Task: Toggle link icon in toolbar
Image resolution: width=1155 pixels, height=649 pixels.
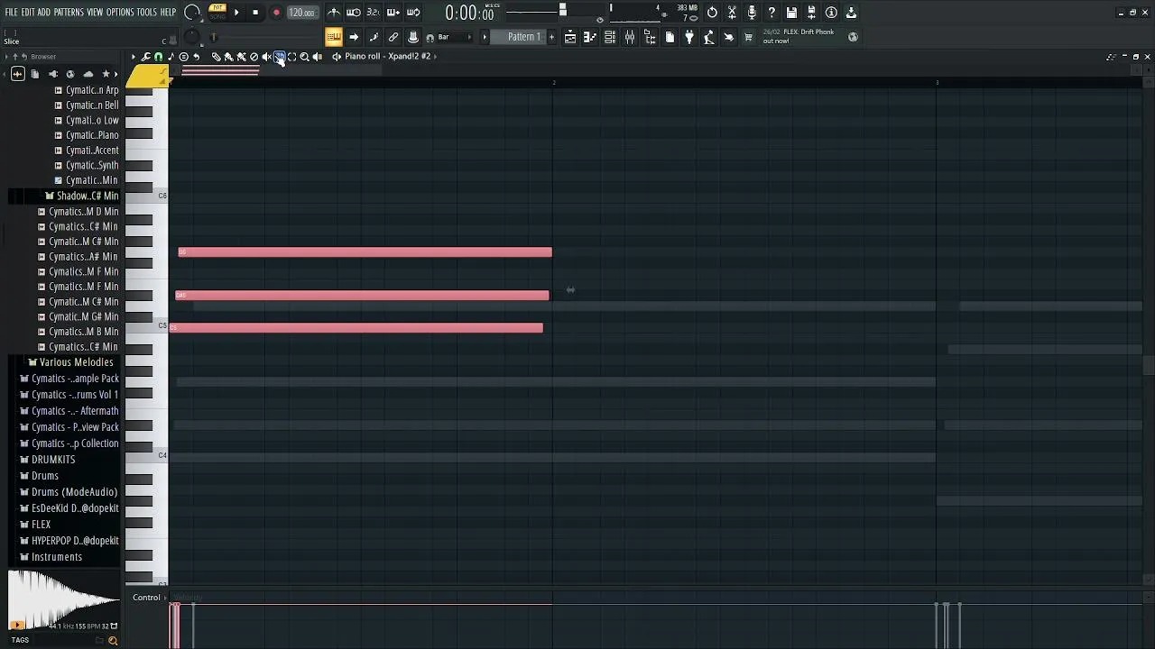Action: 393,37
